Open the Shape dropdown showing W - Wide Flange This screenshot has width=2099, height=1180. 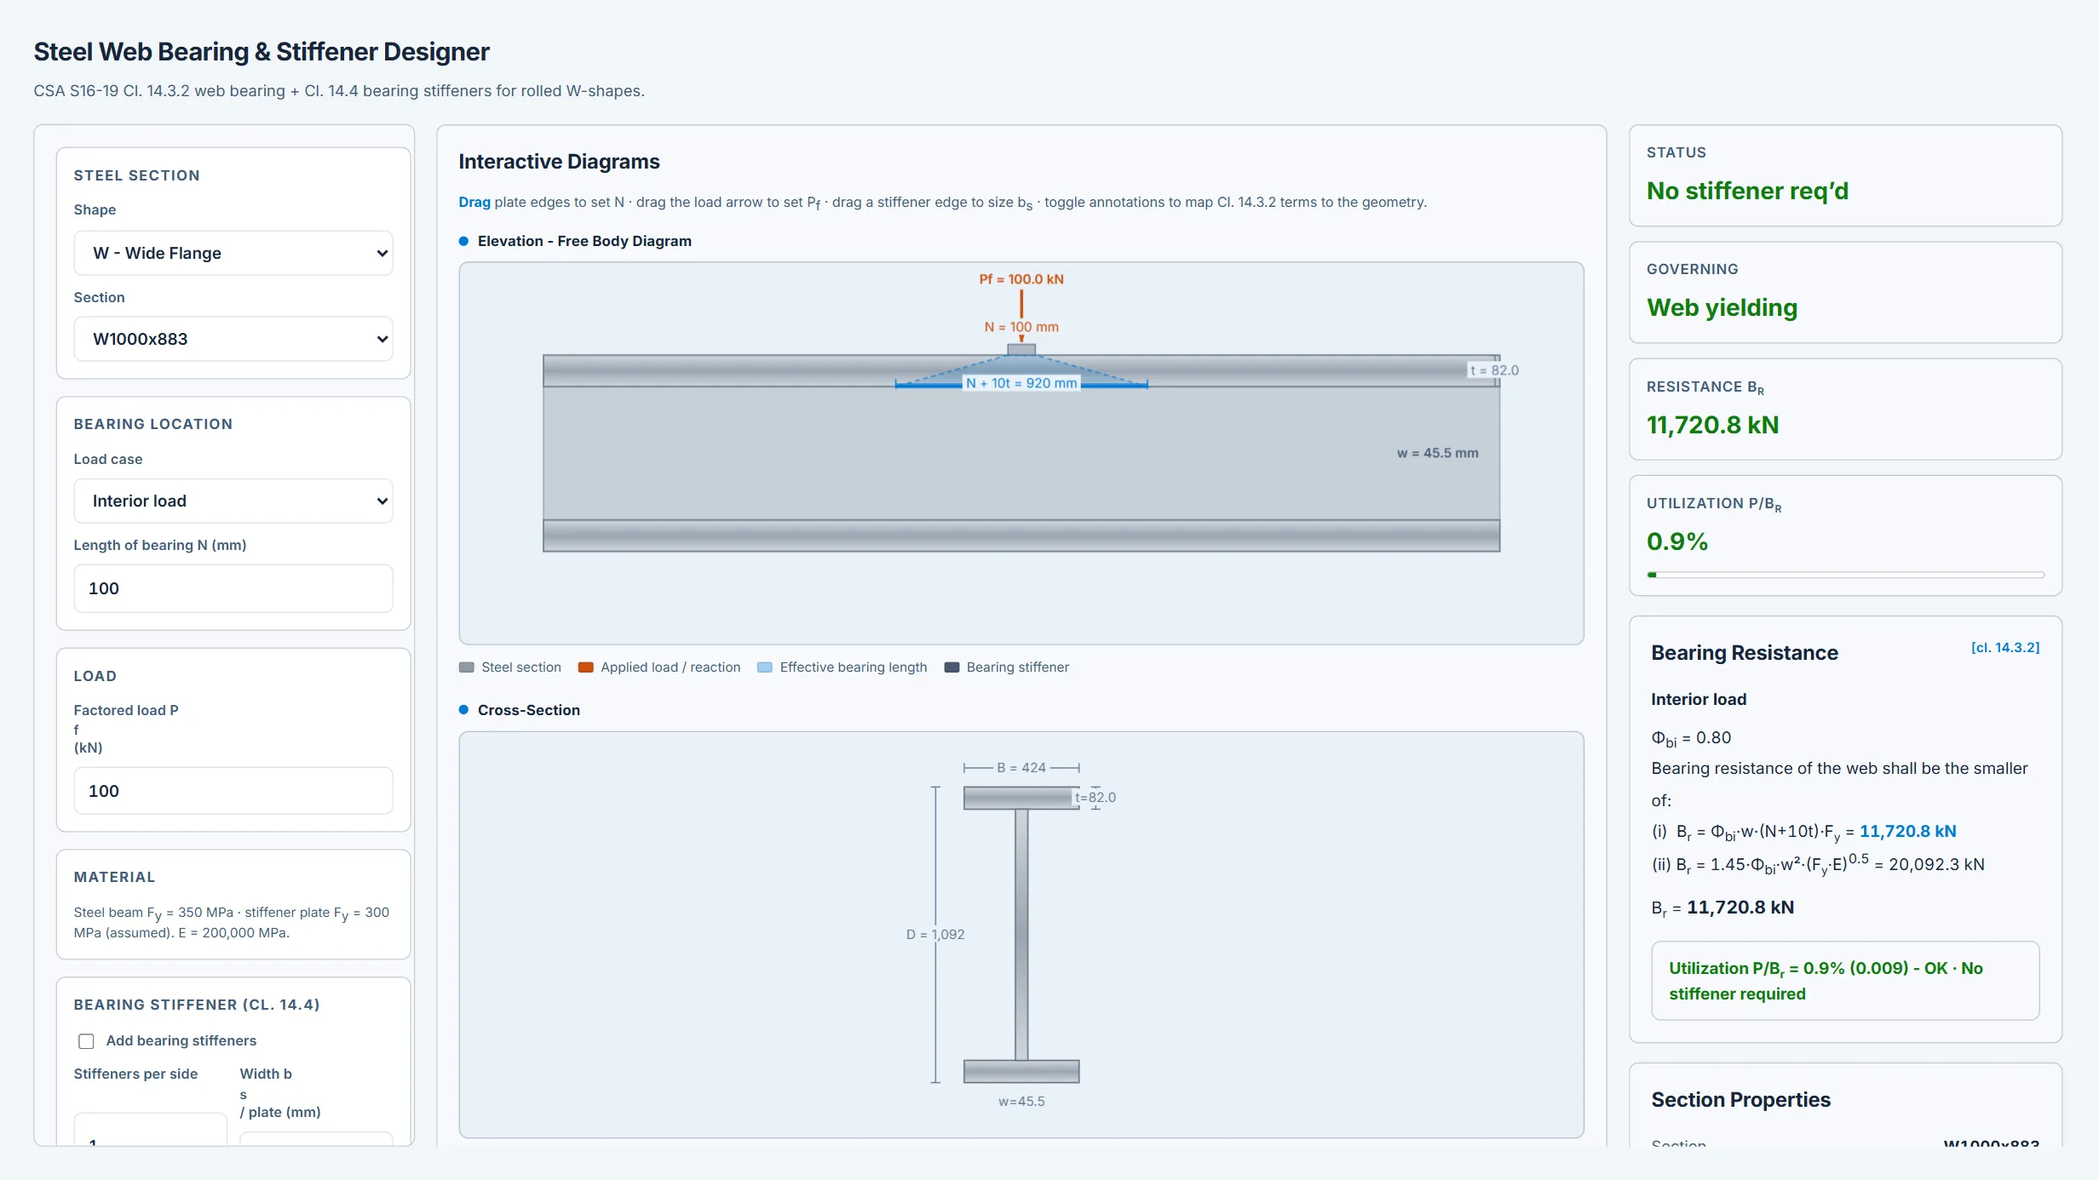[233, 253]
